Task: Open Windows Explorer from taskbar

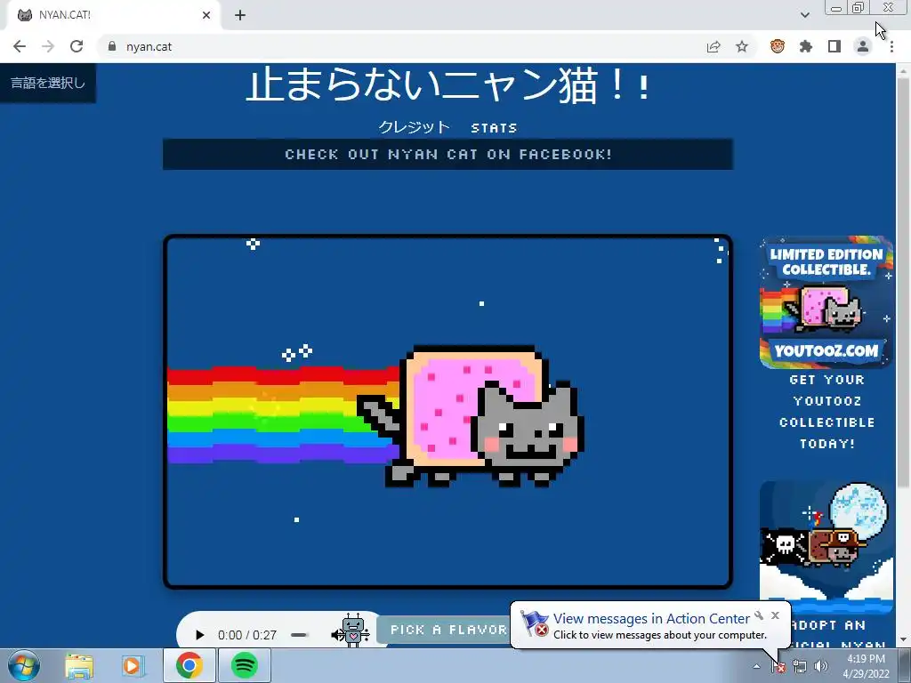Action: [x=79, y=665]
